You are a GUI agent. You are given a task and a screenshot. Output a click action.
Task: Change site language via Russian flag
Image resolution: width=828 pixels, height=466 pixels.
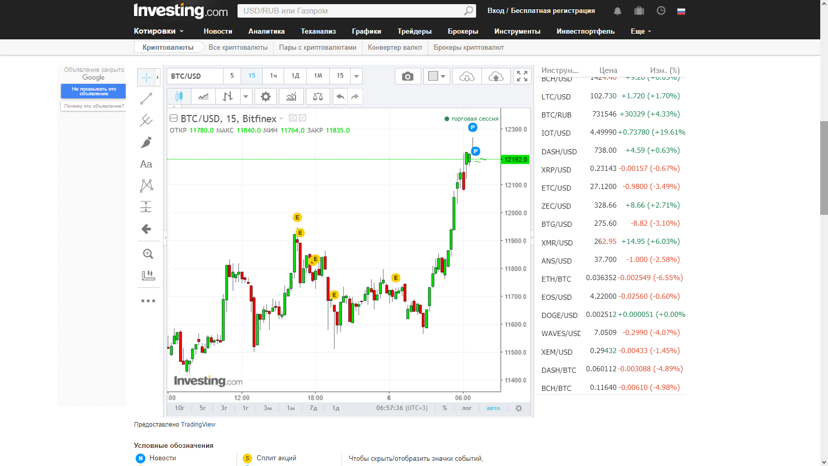coord(681,11)
